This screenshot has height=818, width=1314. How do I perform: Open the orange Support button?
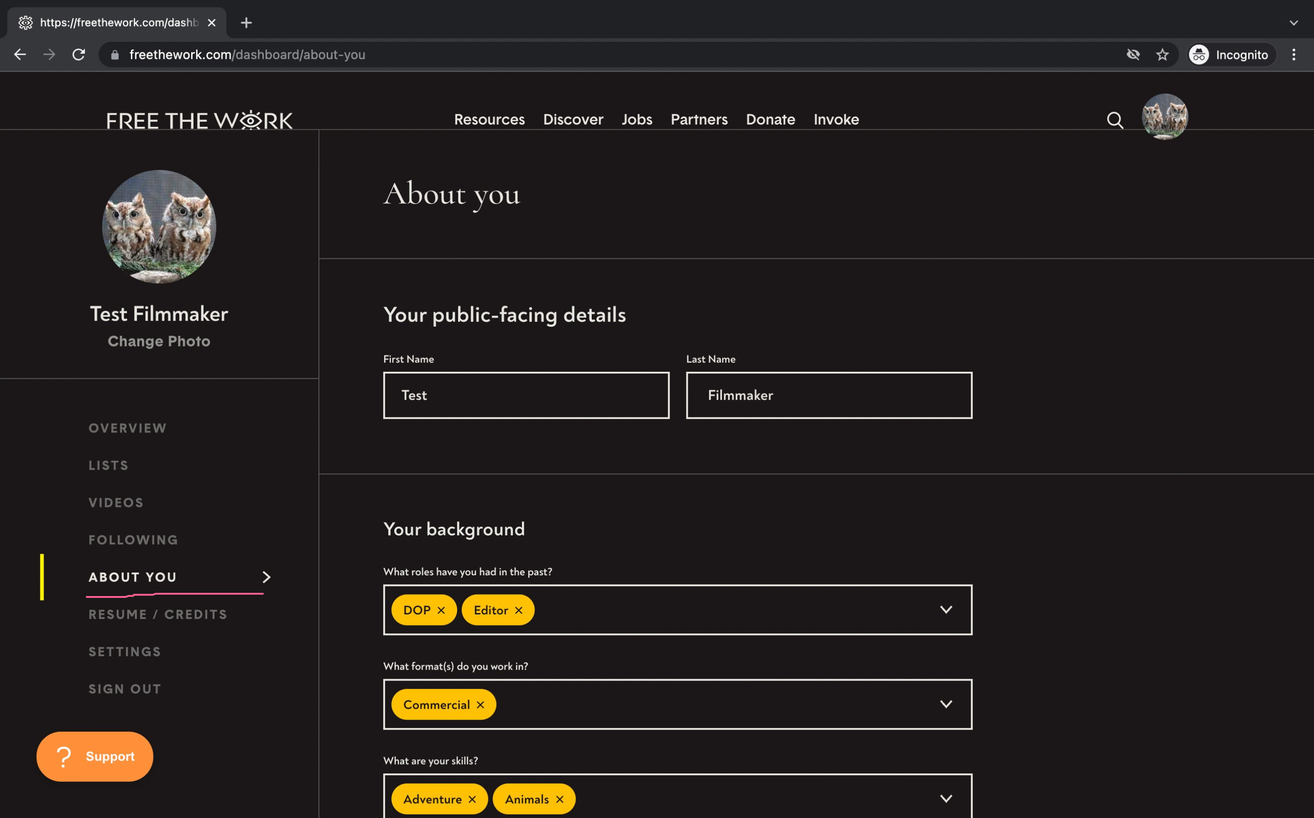click(95, 756)
